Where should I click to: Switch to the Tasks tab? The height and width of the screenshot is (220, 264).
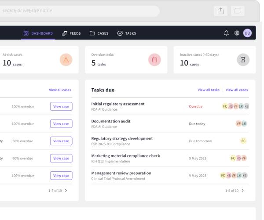(127, 33)
